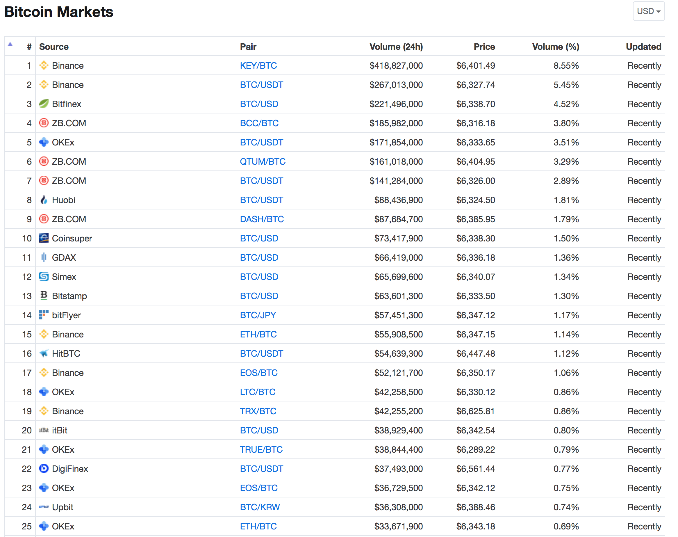Viewport: 678px width, 537px height.
Task: Click the Coinsuper logo icon
Action: (x=44, y=238)
